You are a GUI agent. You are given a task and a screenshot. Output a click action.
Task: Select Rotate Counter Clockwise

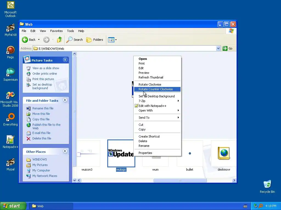[157, 89]
